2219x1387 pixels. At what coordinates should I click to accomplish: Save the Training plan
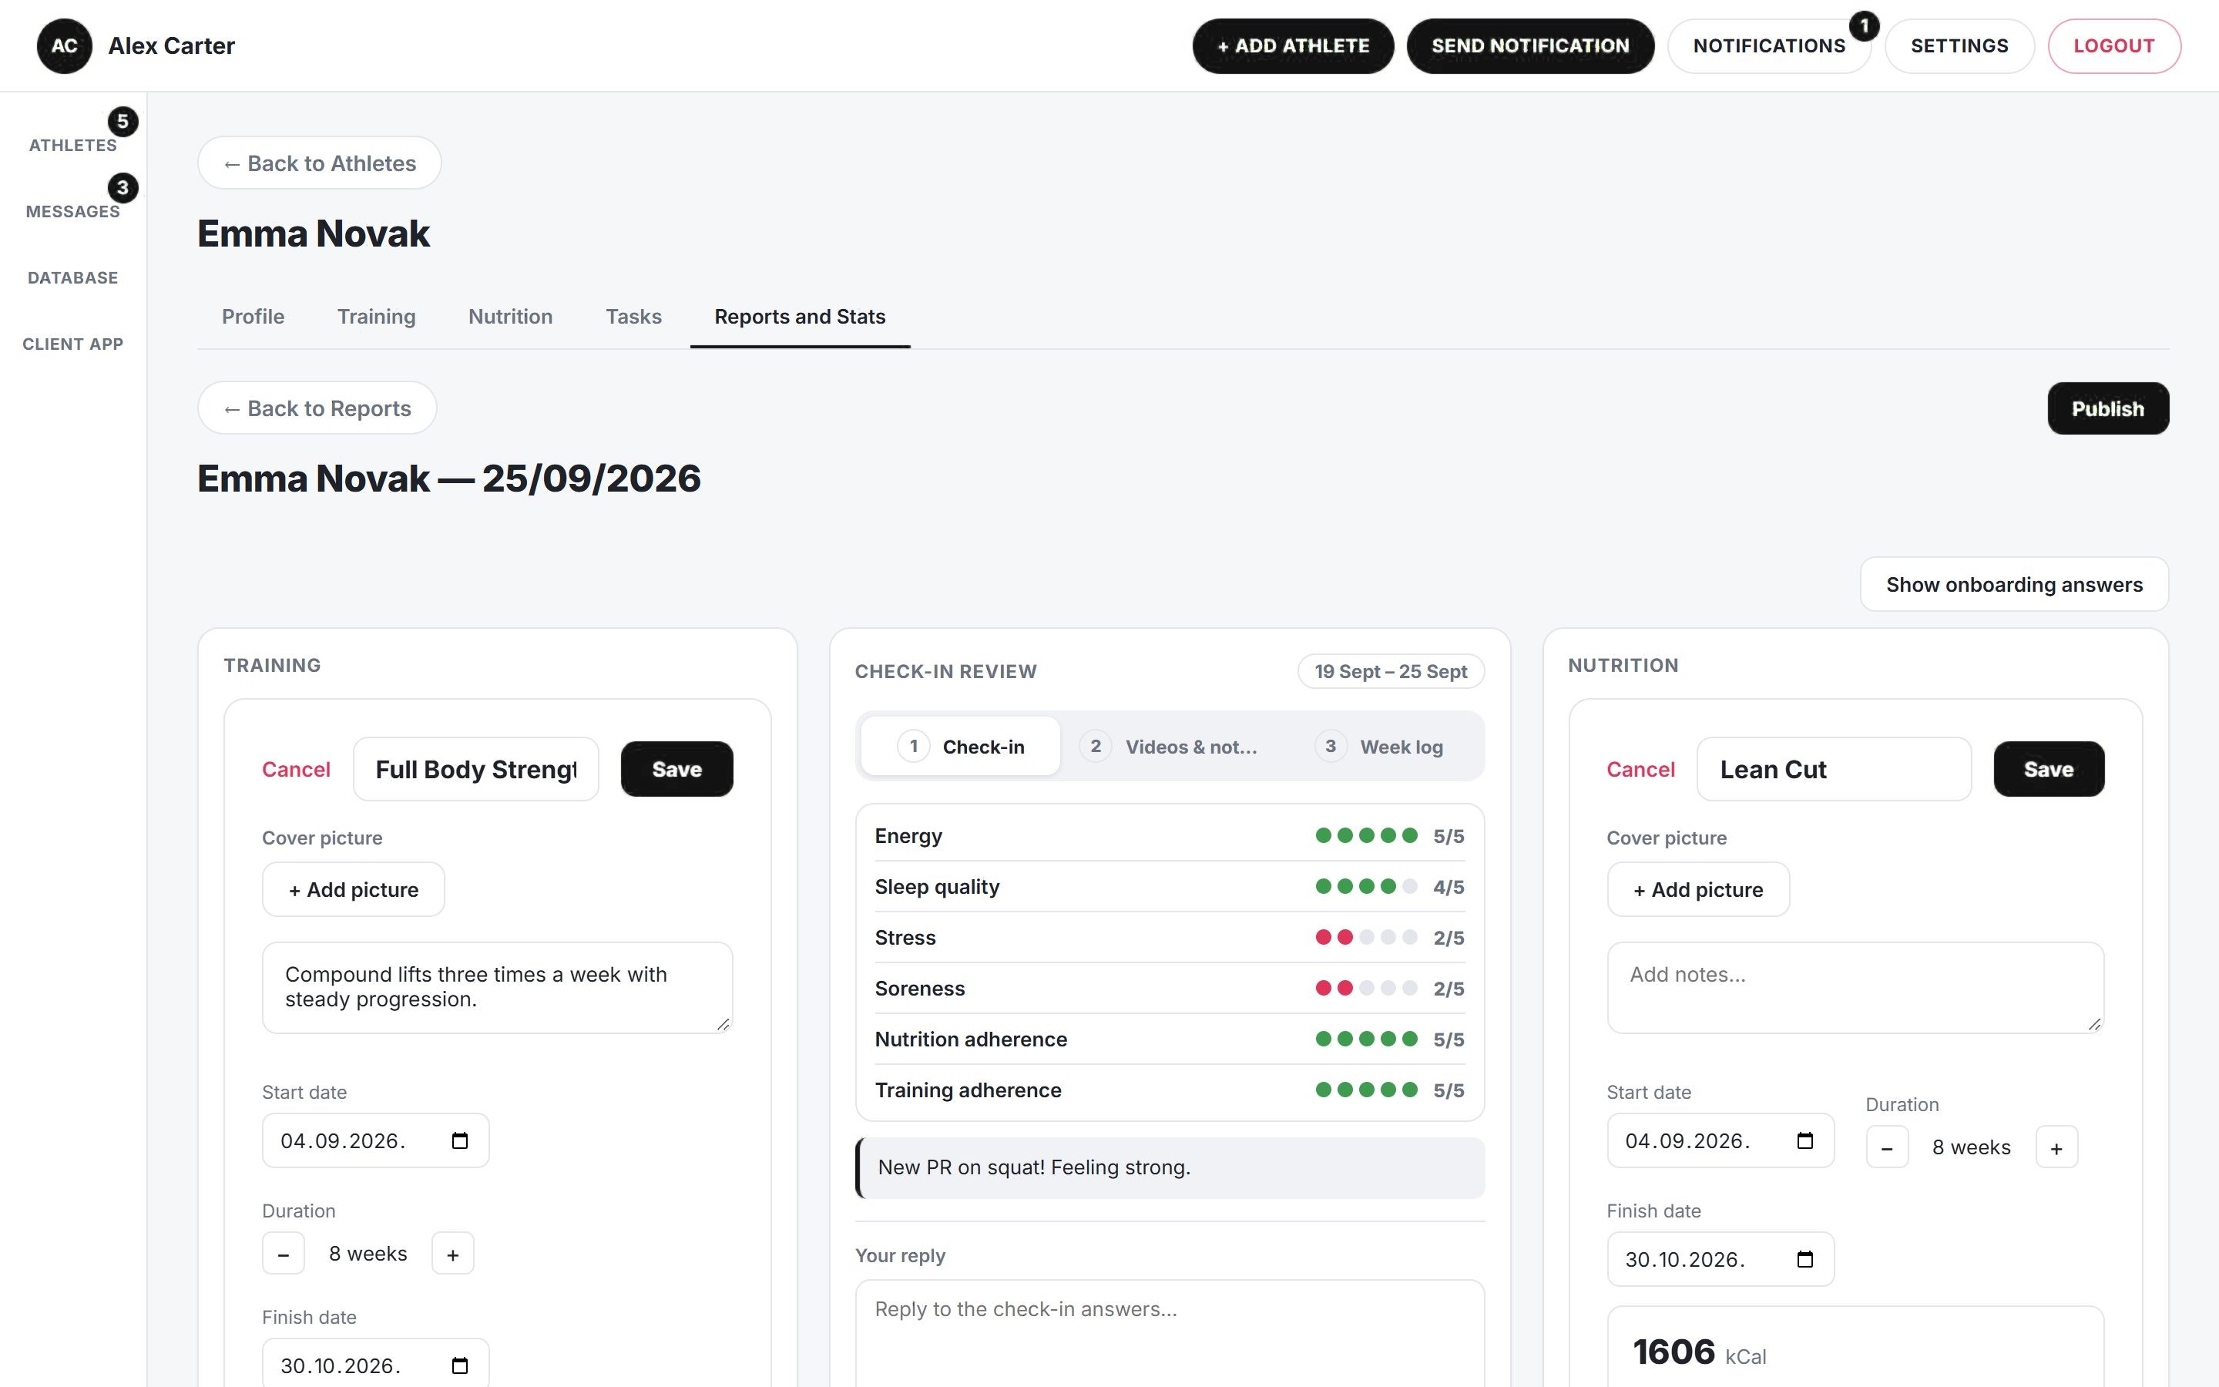(x=676, y=769)
